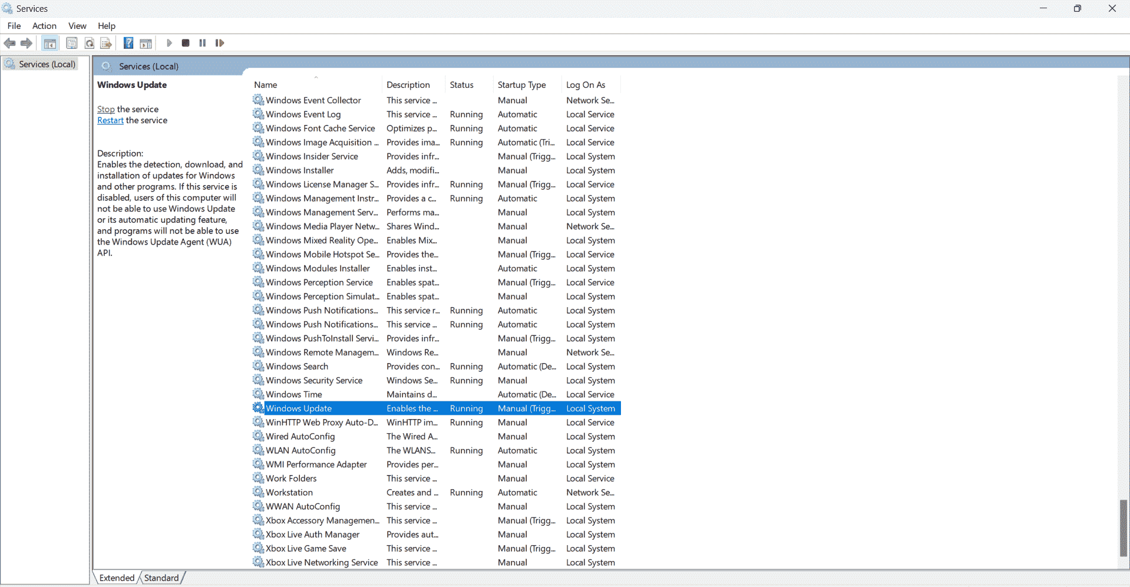Image resolution: width=1130 pixels, height=587 pixels.
Task: Click the Restart Service toolbar icon
Action: click(x=220, y=43)
